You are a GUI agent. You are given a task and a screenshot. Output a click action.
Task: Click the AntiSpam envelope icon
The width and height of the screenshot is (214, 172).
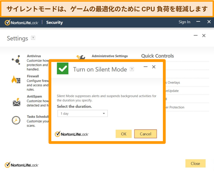tap(16, 102)
